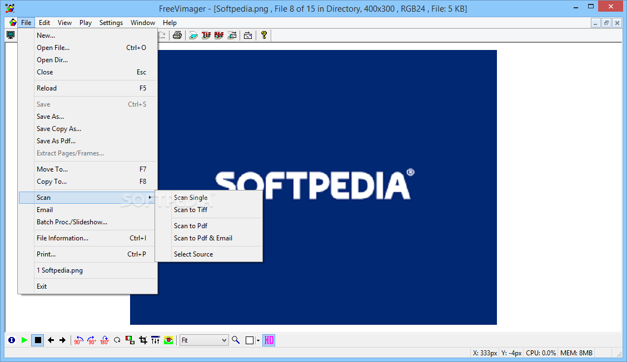The height and width of the screenshot is (362, 627).
Task: Select Reload menu entry
Action: pos(88,88)
